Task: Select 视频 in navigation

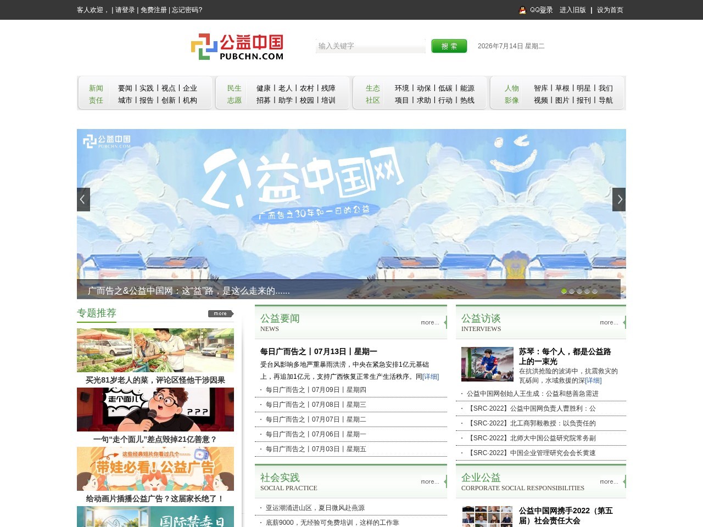Action: [541, 100]
